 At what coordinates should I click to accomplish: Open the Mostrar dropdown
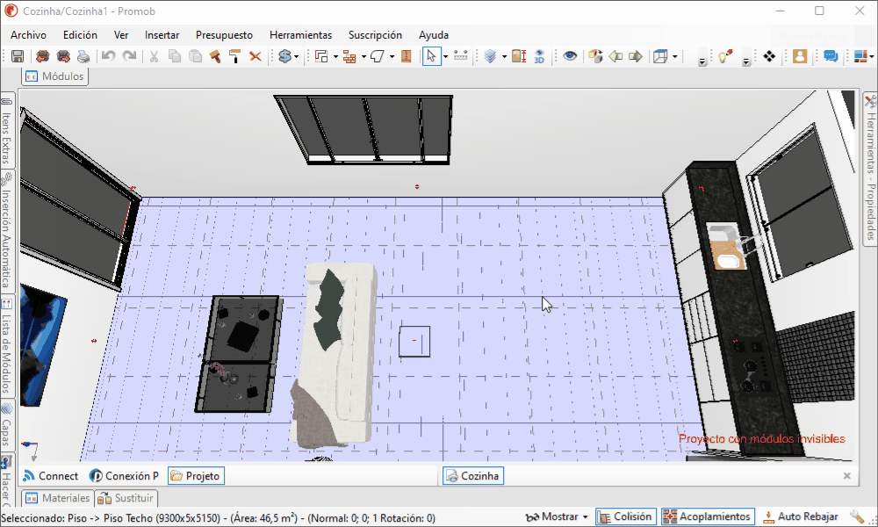tap(558, 517)
